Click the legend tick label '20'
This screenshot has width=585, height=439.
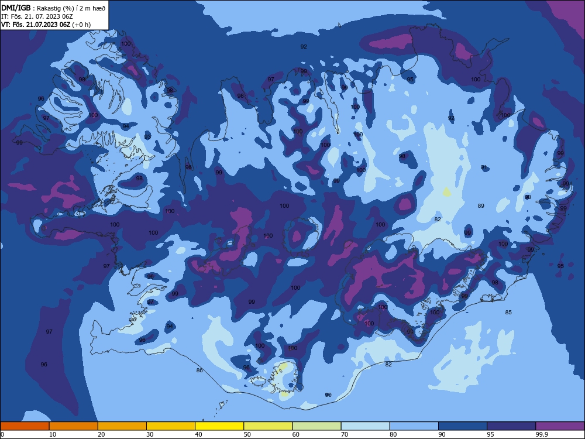101,434
